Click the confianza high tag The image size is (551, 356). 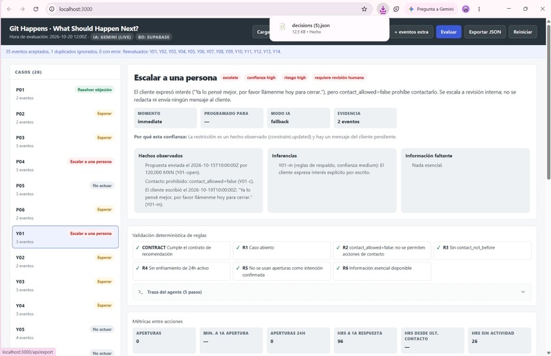tap(261, 78)
